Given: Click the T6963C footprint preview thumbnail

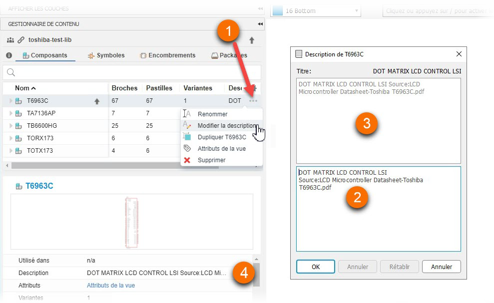Looking at the screenshot, I should coord(132,222).
